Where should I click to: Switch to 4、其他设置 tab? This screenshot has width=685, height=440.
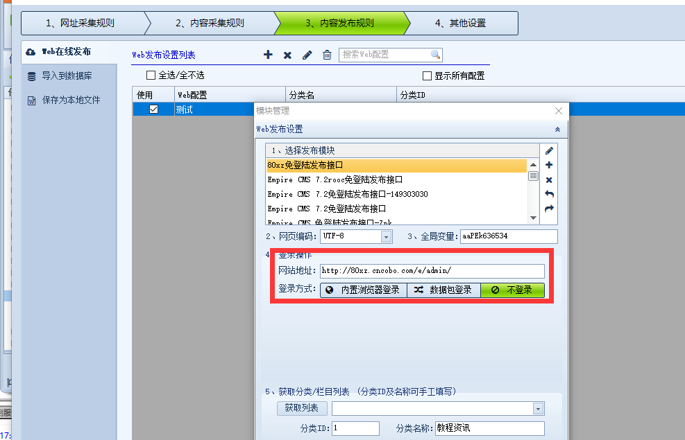460,23
